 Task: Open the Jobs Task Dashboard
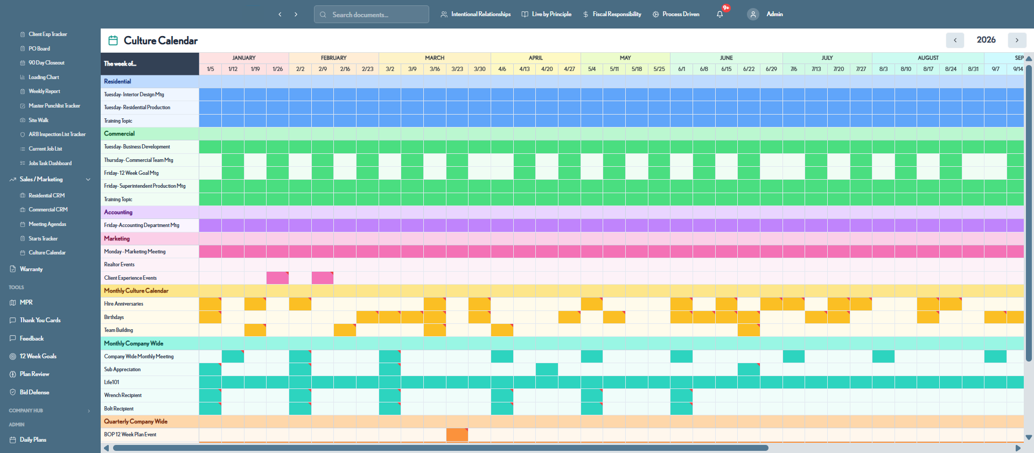(x=50, y=164)
